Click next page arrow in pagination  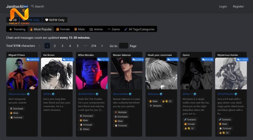click(x=102, y=46)
